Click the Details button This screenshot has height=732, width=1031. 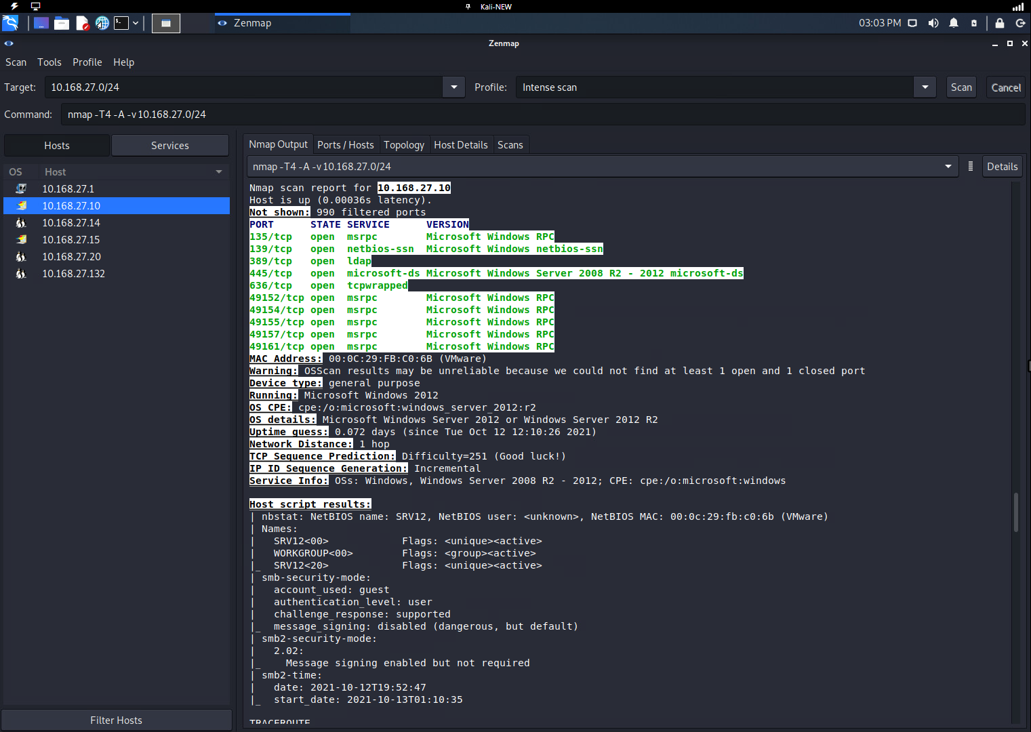1003,167
